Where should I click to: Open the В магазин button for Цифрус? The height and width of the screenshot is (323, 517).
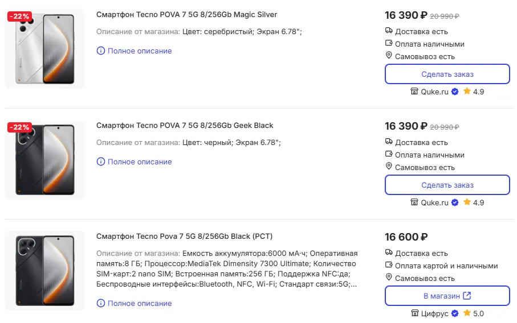(x=447, y=296)
